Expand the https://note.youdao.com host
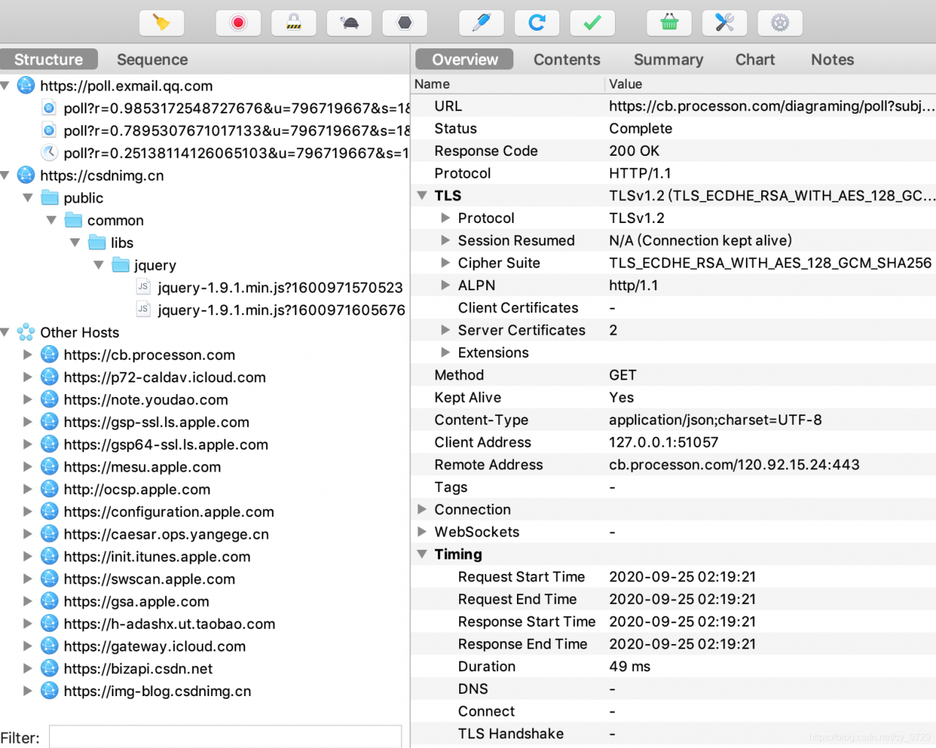Screen dimensions: 936x748 (28, 400)
